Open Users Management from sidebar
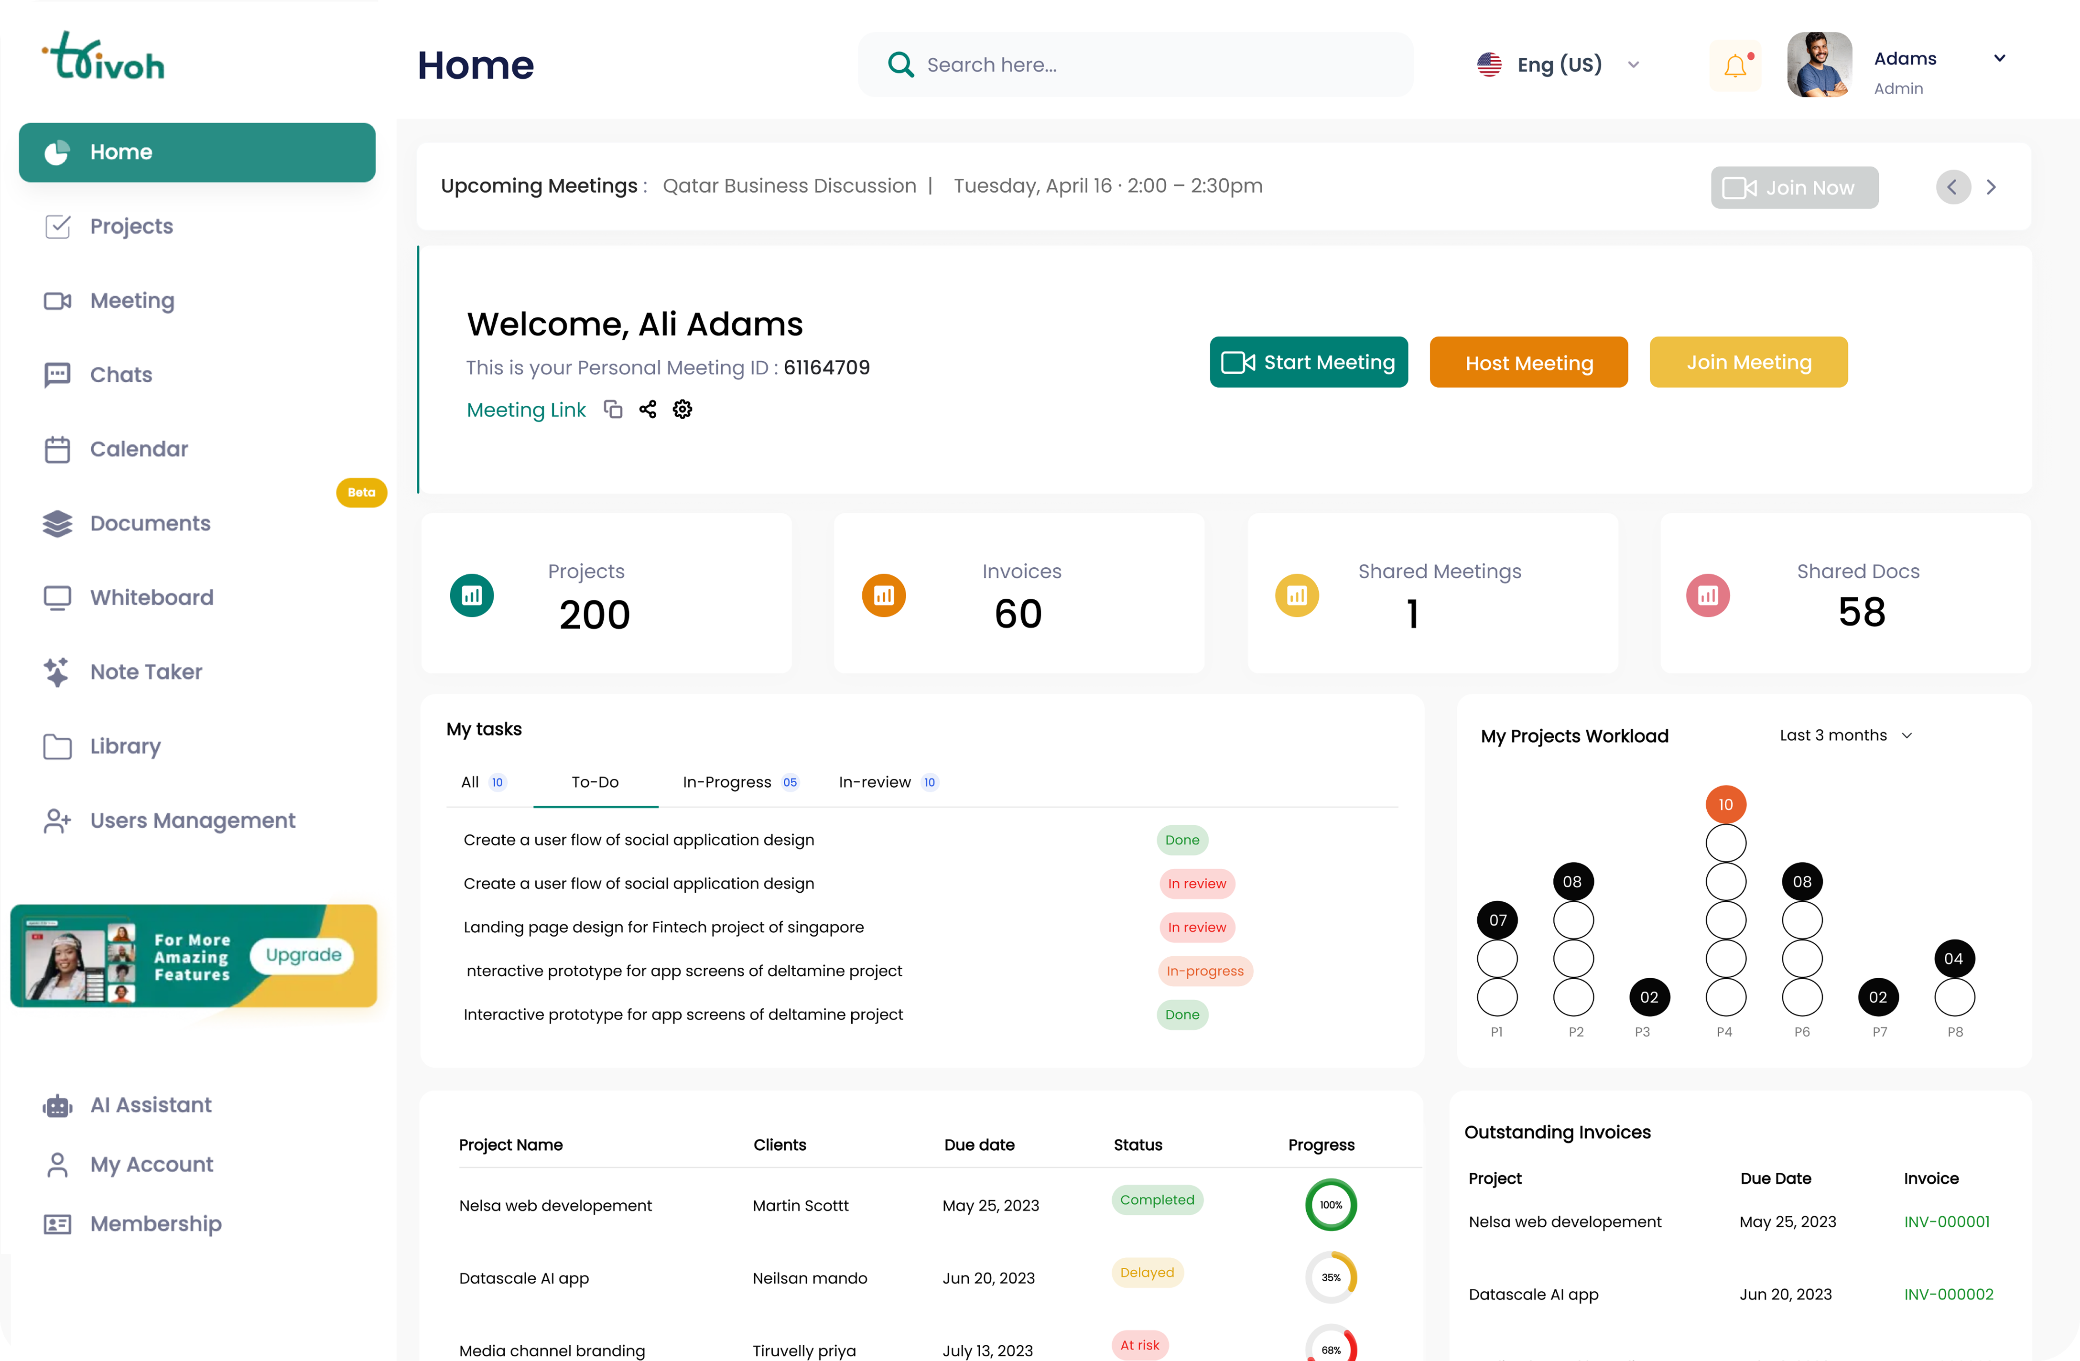The height and width of the screenshot is (1361, 2080). click(191, 820)
